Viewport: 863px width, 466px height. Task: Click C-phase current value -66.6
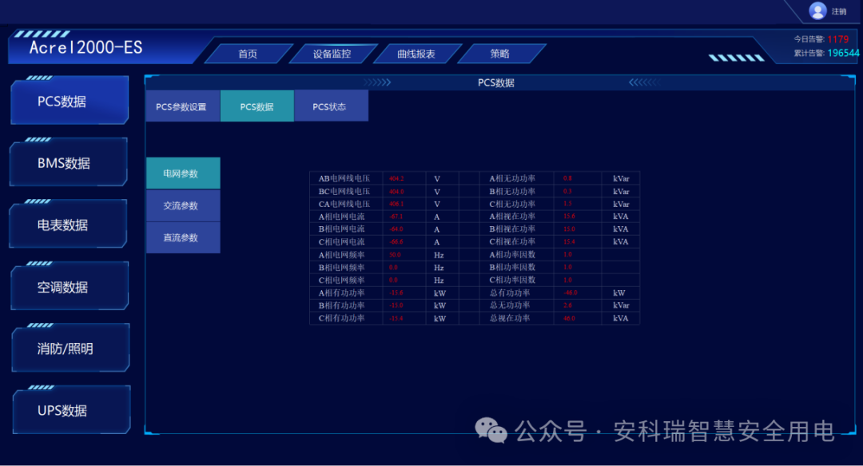tap(396, 242)
